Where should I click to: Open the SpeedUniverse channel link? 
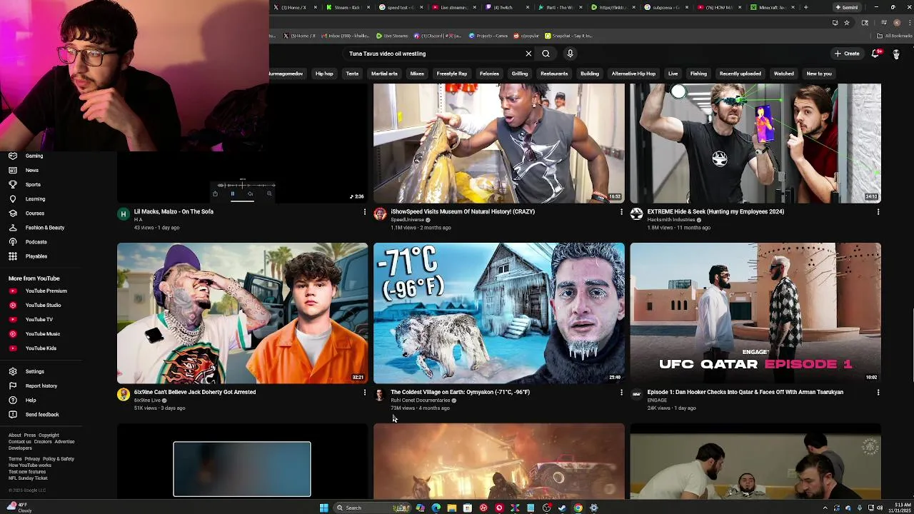(x=407, y=220)
